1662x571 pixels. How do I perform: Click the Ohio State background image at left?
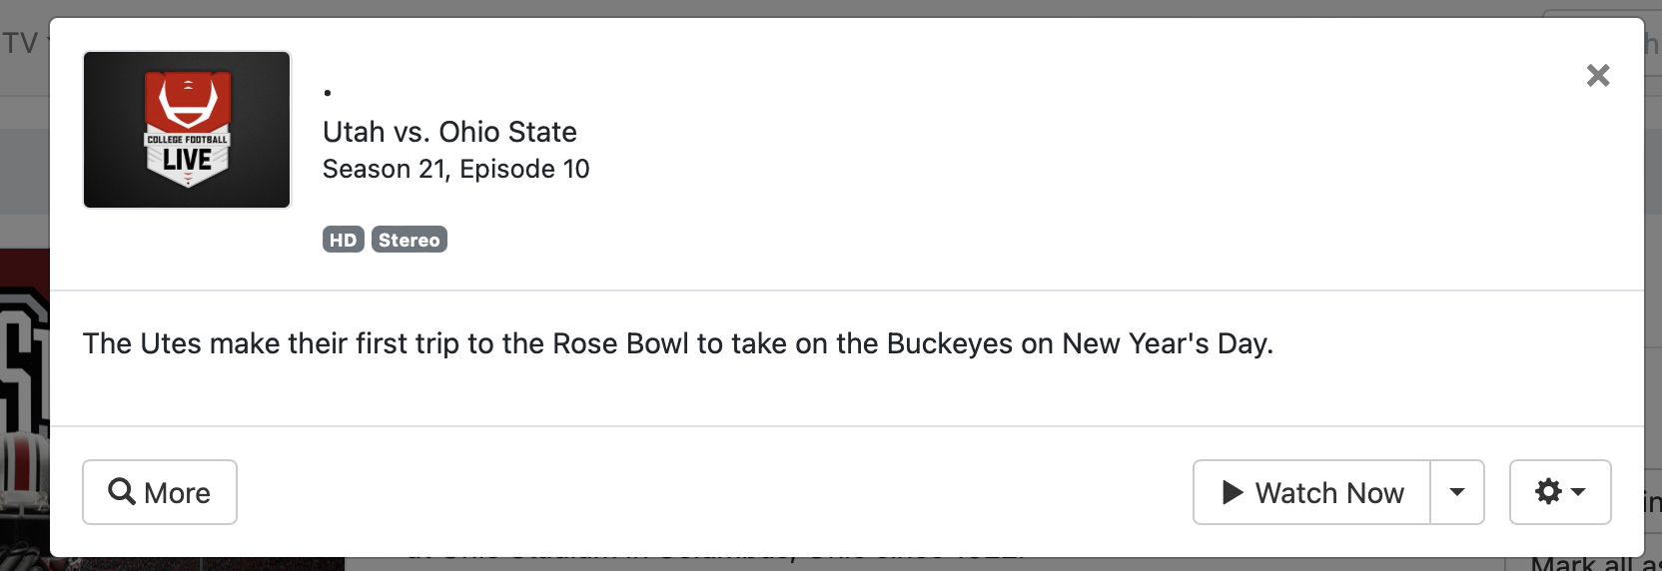[x=22, y=399]
